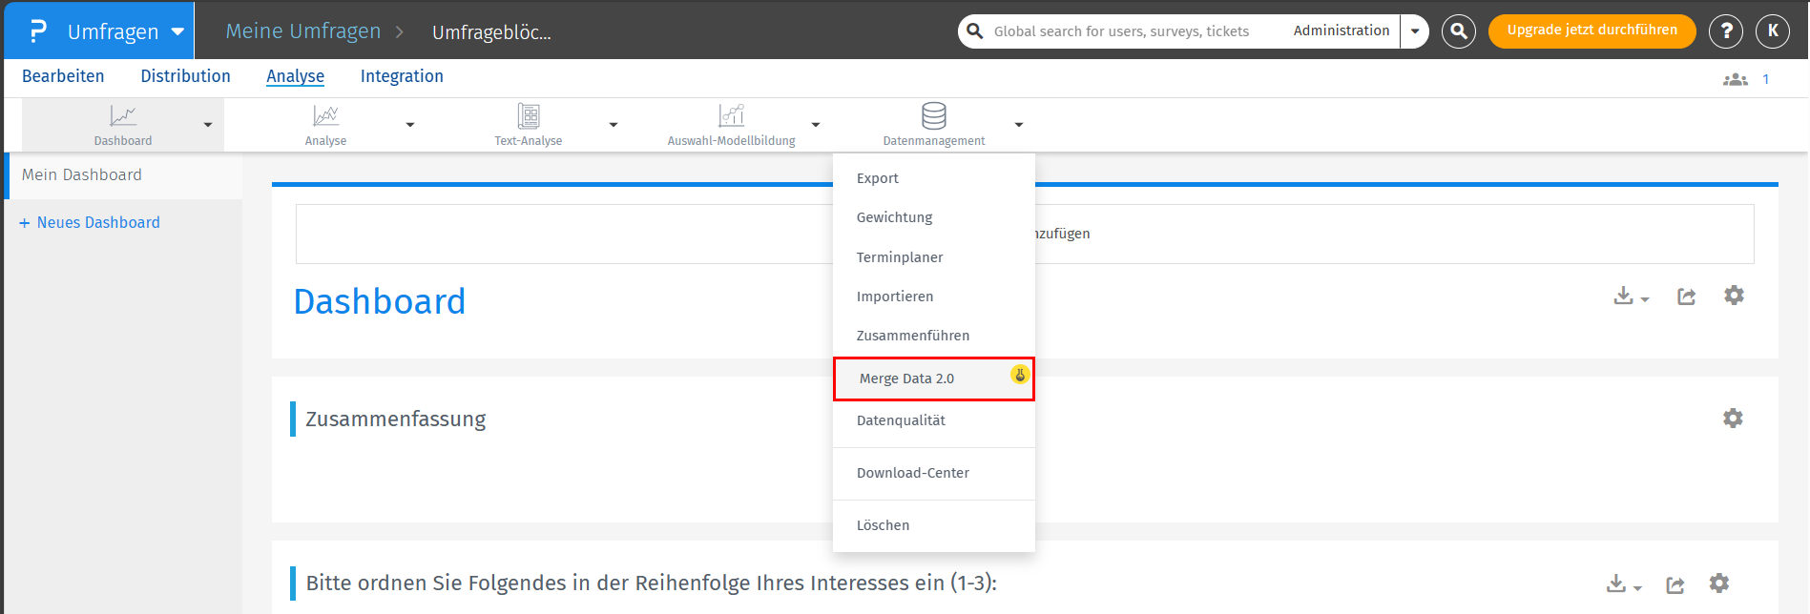The height and width of the screenshot is (614, 1810).
Task: Share the Dashboard via share icon
Action: (x=1686, y=297)
